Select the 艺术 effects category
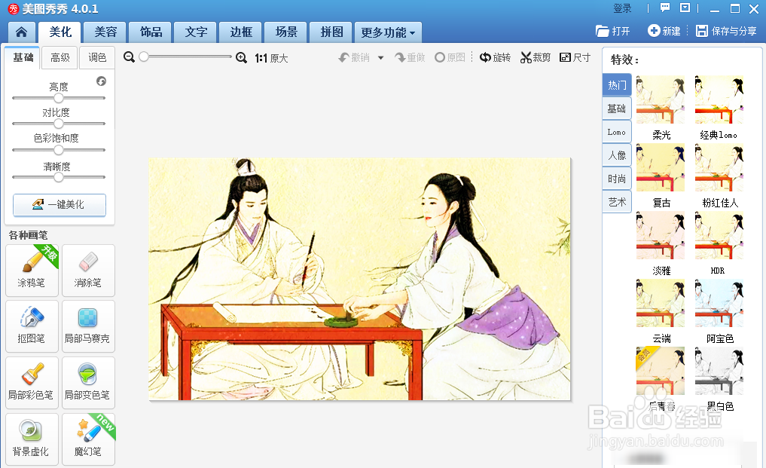 click(x=617, y=202)
